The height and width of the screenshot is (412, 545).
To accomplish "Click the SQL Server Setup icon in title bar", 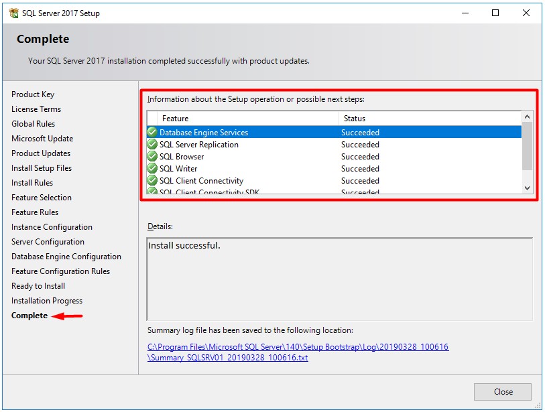I will pos(13,12).
